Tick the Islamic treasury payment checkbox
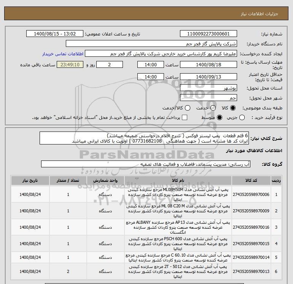Image resolution: width=293 pixels, height=284 pixels. [x=185, y=117]
